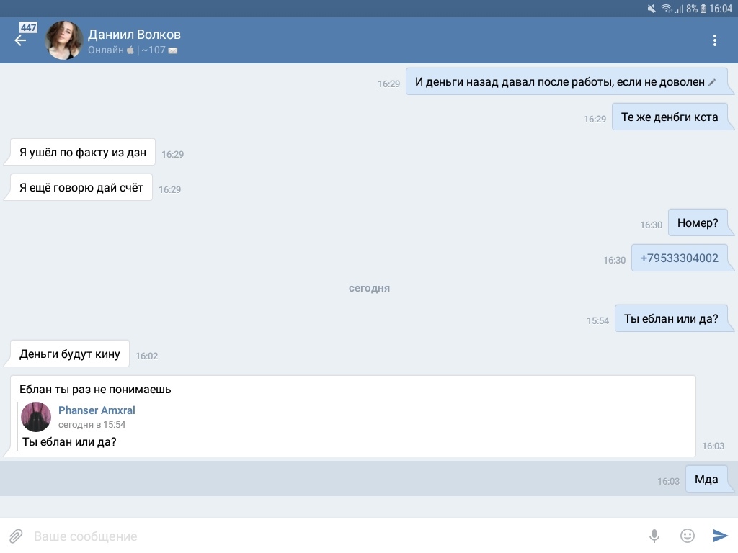The image size is (738, 553).
Task: Select 'Я ещё говорю дай счёт' message
Action: coord(81,188)
